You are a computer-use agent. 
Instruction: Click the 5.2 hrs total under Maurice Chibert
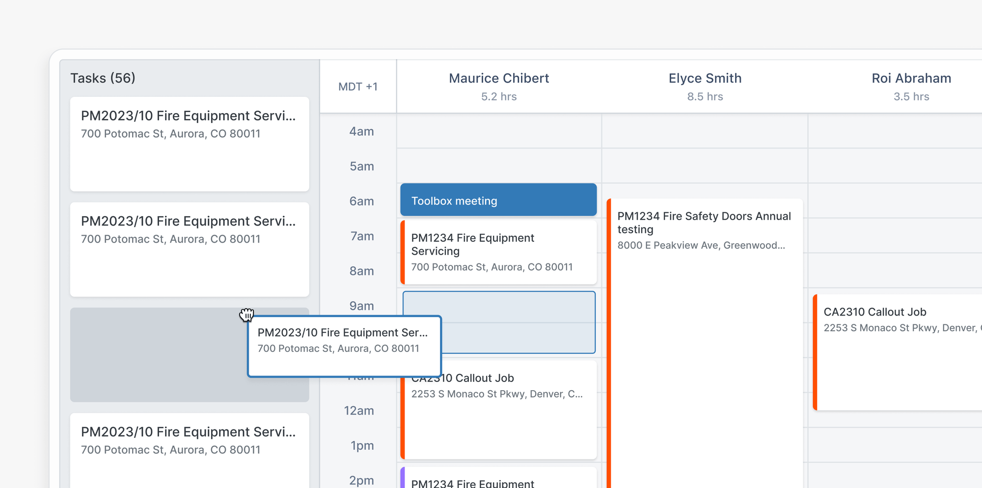(498, 96)
